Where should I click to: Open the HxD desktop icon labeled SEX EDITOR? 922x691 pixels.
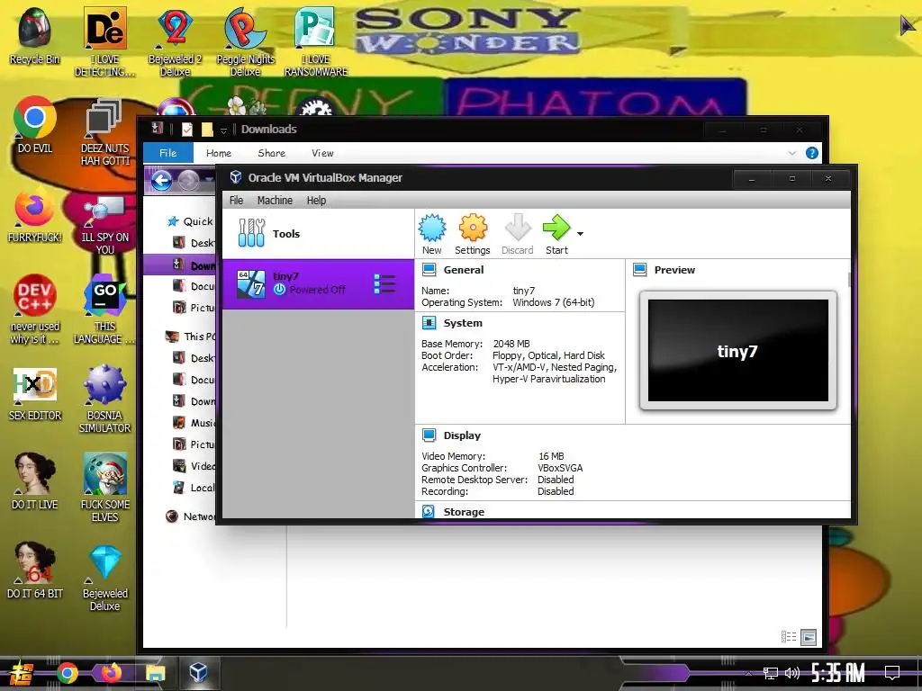pos(35,394)
